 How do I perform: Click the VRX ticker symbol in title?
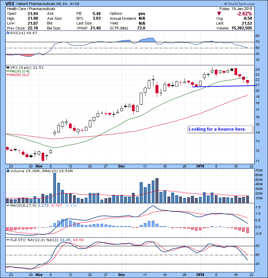pyautogui.click(x=10, y=4)
